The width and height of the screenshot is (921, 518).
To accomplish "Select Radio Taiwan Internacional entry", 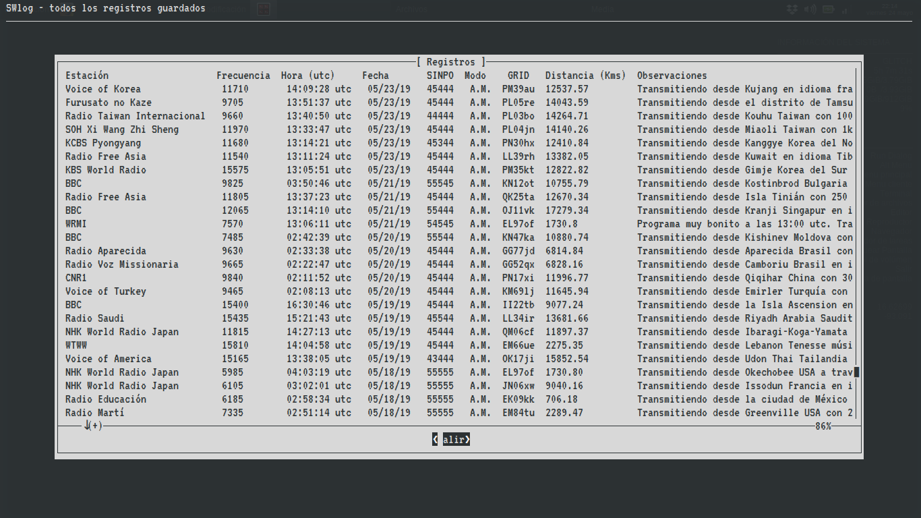I will [x=459, y=116].
